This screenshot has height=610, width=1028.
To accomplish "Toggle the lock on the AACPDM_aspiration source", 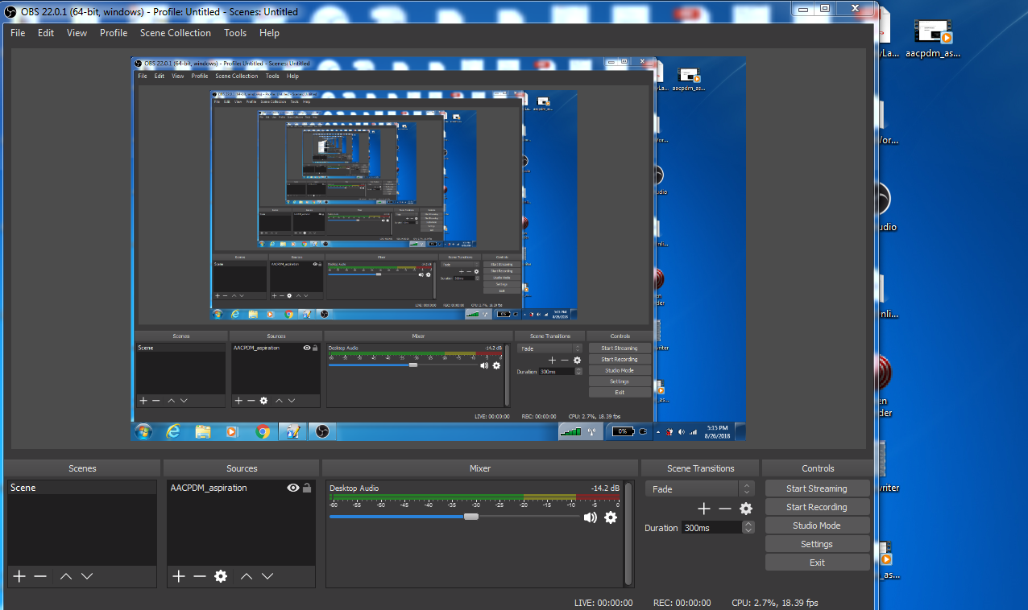I will pos(307,488).
